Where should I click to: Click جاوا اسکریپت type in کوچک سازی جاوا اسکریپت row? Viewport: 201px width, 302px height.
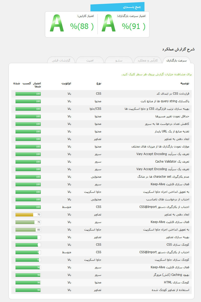coord(93,260)
